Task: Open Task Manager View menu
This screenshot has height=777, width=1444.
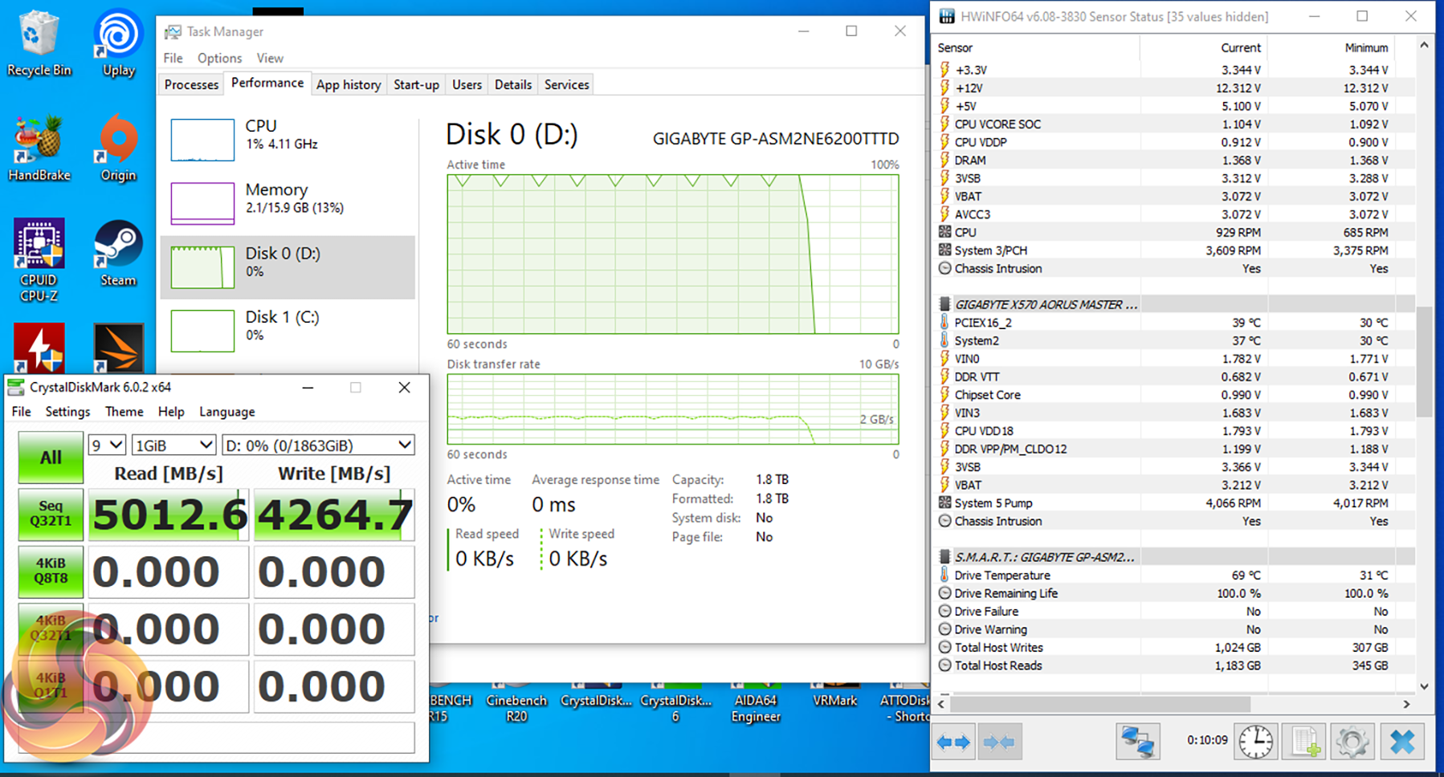Action: pyautogui.click(x=270, y=58)
